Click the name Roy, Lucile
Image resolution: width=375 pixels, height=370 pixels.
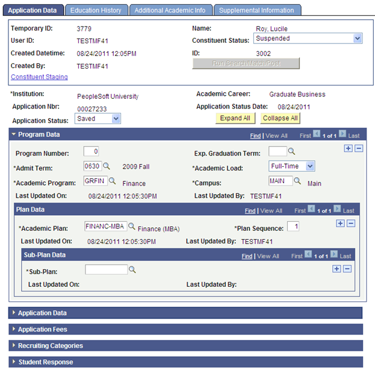coord(271,29)
